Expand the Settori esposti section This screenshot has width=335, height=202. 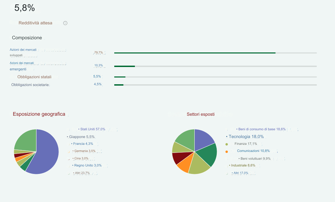click(200, 114)
